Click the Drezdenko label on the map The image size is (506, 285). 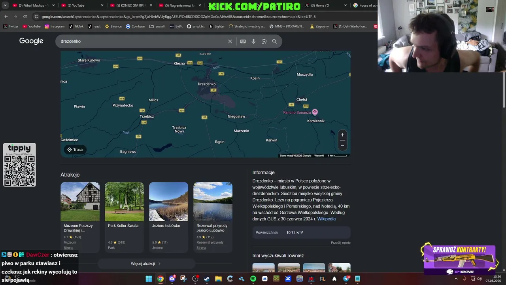206,84
